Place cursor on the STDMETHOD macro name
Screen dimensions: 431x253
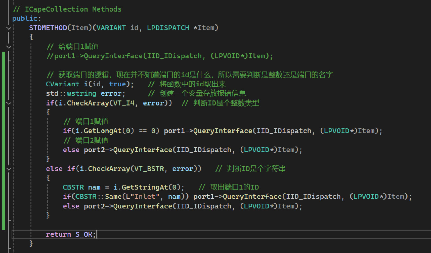(48, 28)
